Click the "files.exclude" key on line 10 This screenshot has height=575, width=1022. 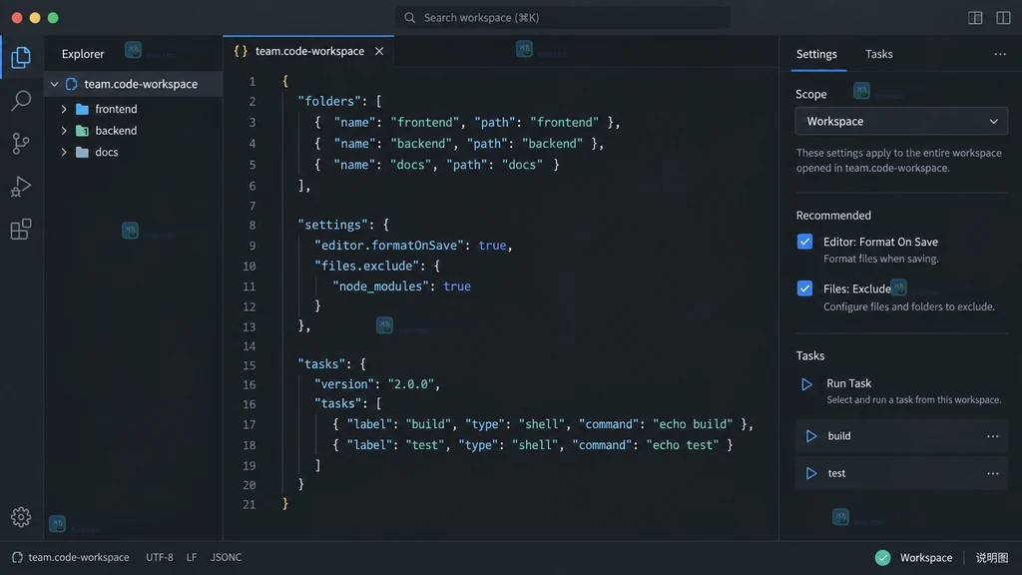point(364,266)
